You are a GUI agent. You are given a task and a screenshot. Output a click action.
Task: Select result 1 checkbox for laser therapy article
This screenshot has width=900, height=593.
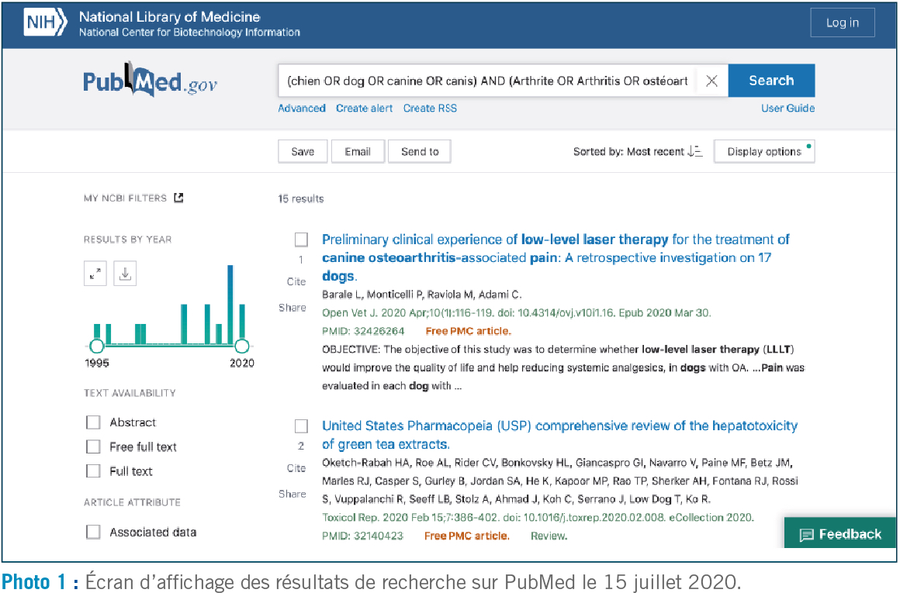click(x=301, y=240)
